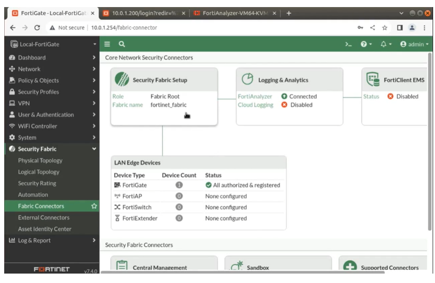The image size is (435, 283).
Task: Go back with browser back arrow
Action: (x=13, y=28)
